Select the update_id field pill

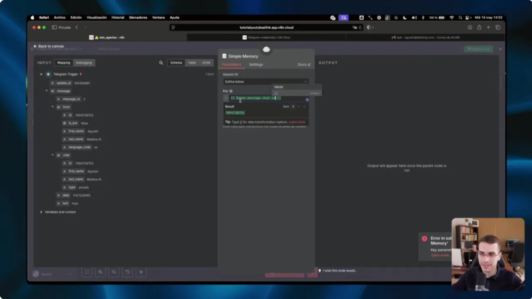tap(62, 83)
